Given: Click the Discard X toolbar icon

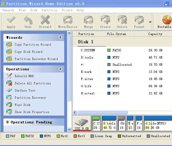Looking at the screenshot, I should (45, 20).
